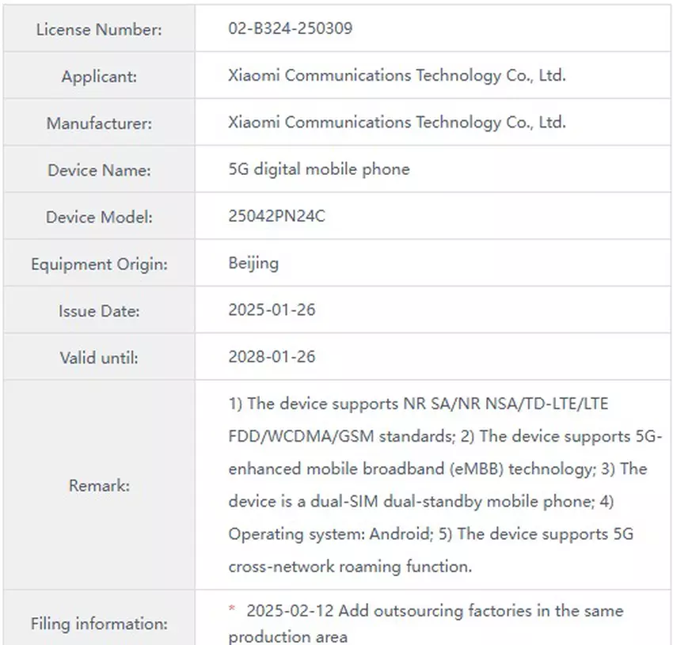Click the Device Name label
The height and width of the screenshot is (645, 673).
[98, 169]
